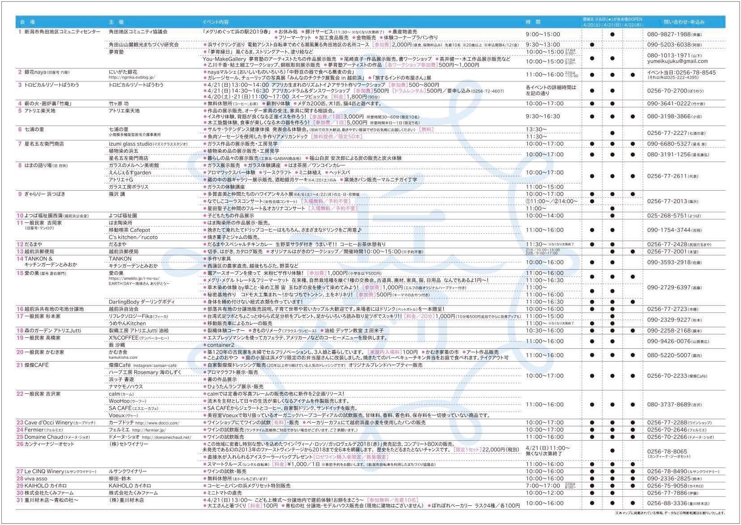Click organizer 'ハーブ工房 Rosemary 海のしずく'
Viewport: 741px width, 525px height.
pyautogui.click(x=145, y=372)
